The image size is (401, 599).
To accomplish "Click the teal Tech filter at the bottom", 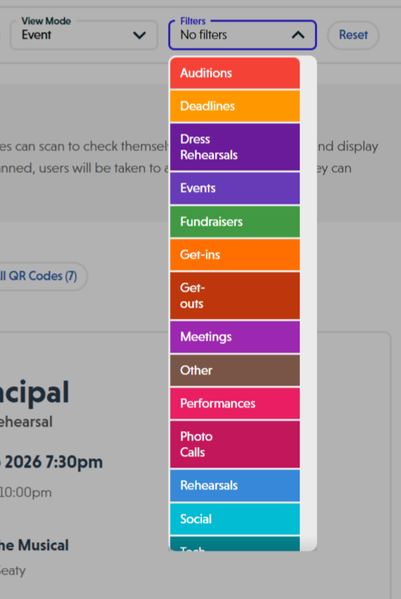I will point(234,547).
